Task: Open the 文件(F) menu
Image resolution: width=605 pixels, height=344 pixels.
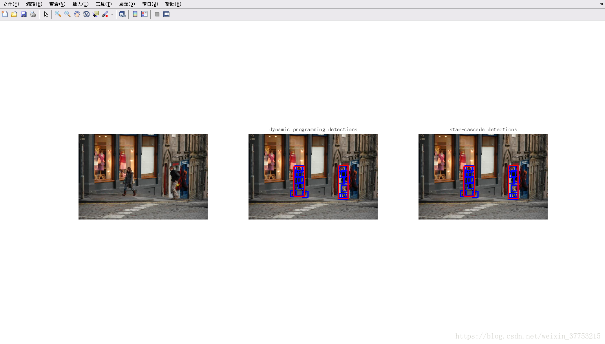Action: 11,4
